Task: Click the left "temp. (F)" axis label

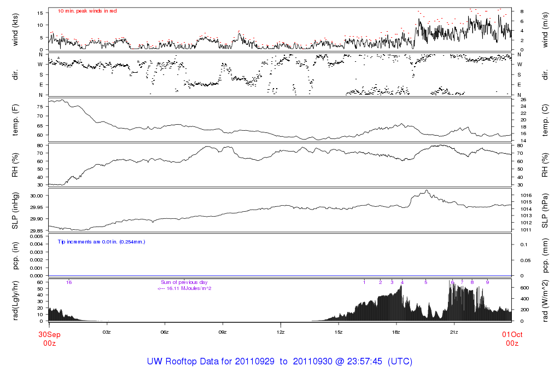Action: click(x=17, y=119)
